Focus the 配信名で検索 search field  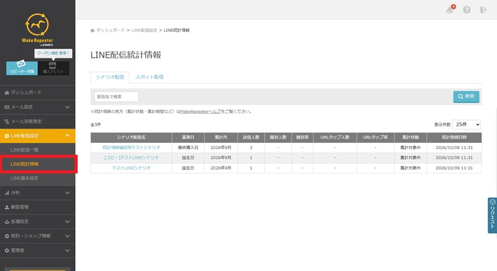[x=116, y=97]
